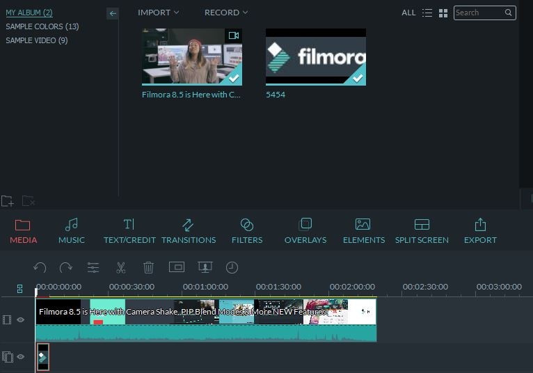
Task: Click timeline ruler at 00:00:30:00
Action: click(x=132, y=287)
